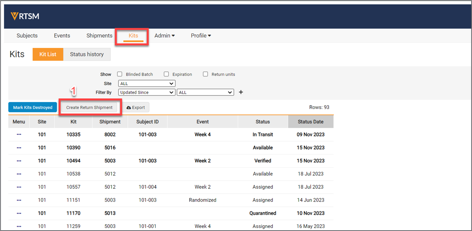The width and height of the screenshot is (472, 231).
Task: Open row menu for kit 10494
Action: pyautogui.click(x=19, y=161)
